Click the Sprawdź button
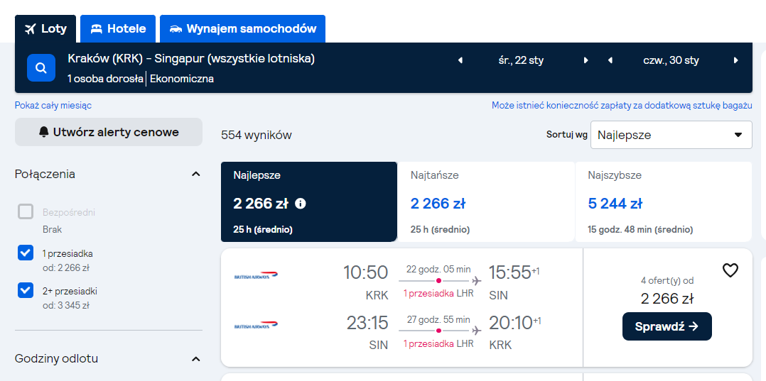 (x=667, y=326)
